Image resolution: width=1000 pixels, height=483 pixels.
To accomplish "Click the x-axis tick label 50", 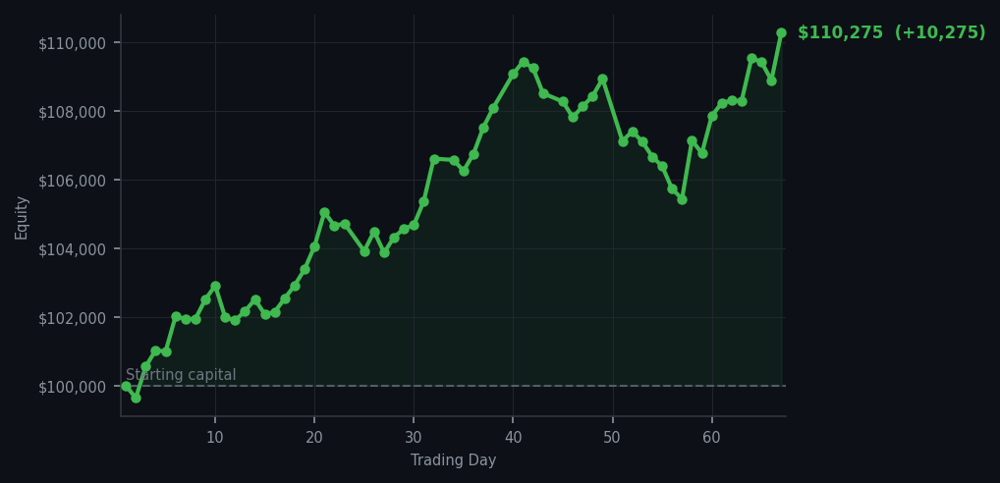I will [613, 438].
